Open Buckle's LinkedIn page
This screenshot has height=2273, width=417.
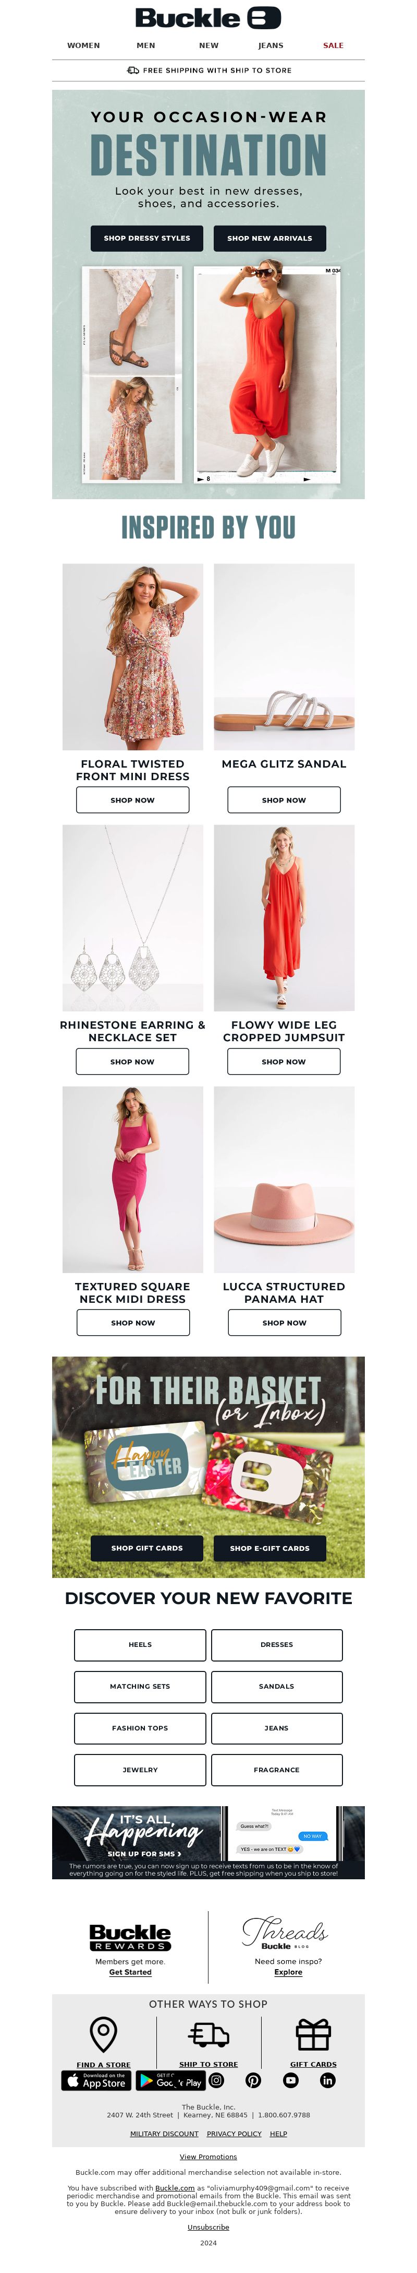[x=327, y=2080]
